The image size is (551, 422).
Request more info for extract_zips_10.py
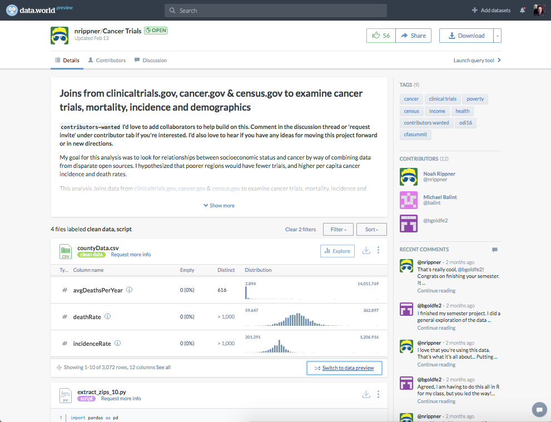click(121, 399)
